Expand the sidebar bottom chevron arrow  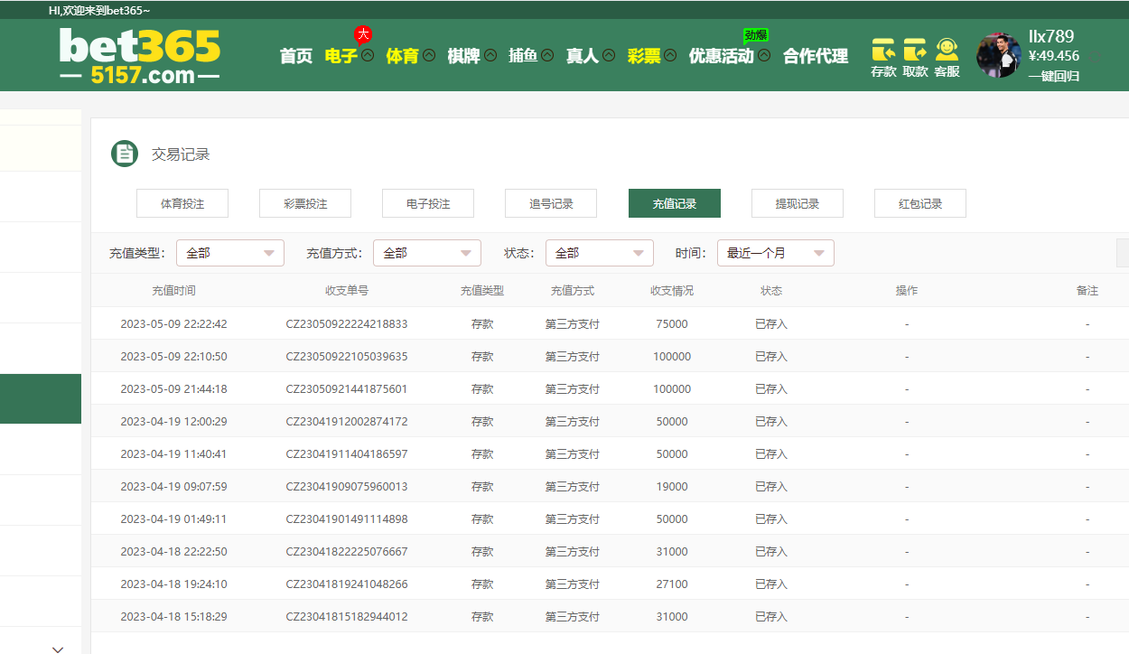point(59,648)
